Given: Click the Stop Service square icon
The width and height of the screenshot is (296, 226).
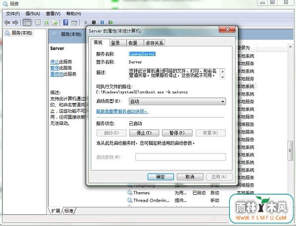Looking at the screenshot, I should click(x=94, y=22).
